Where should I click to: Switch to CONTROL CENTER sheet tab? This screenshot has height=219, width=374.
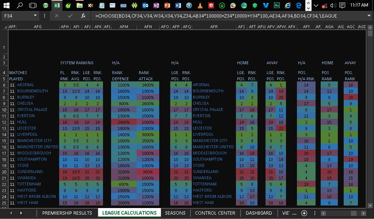pos(215,213)
